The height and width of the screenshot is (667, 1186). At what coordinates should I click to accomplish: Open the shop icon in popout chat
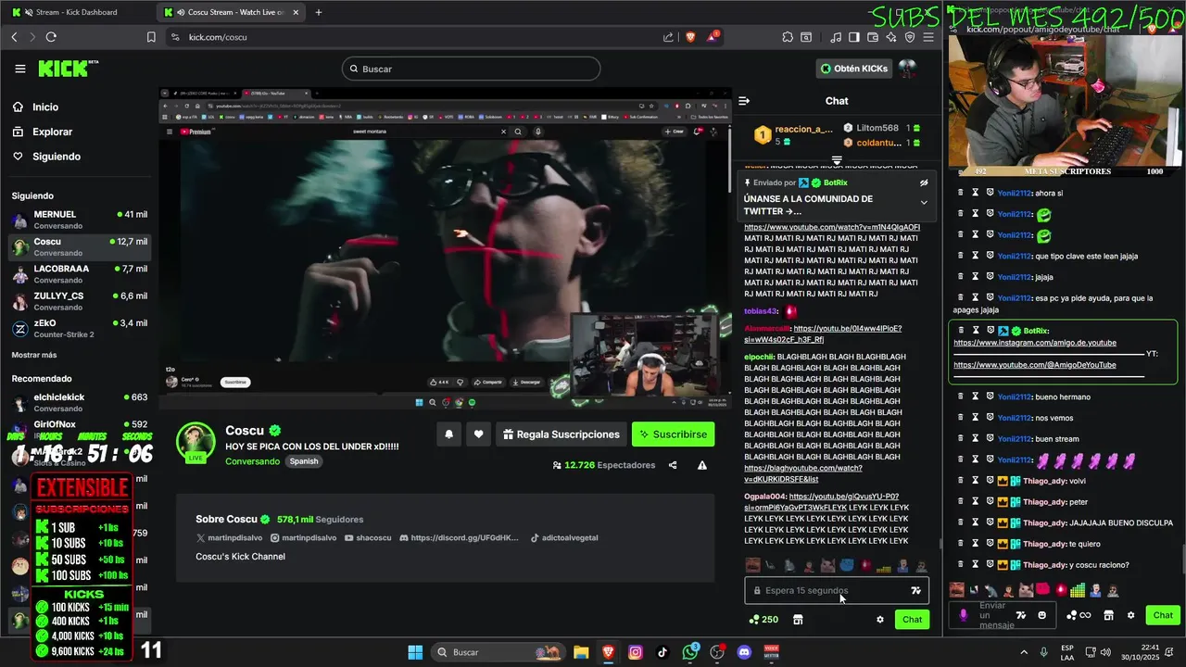pos(1108,615)
